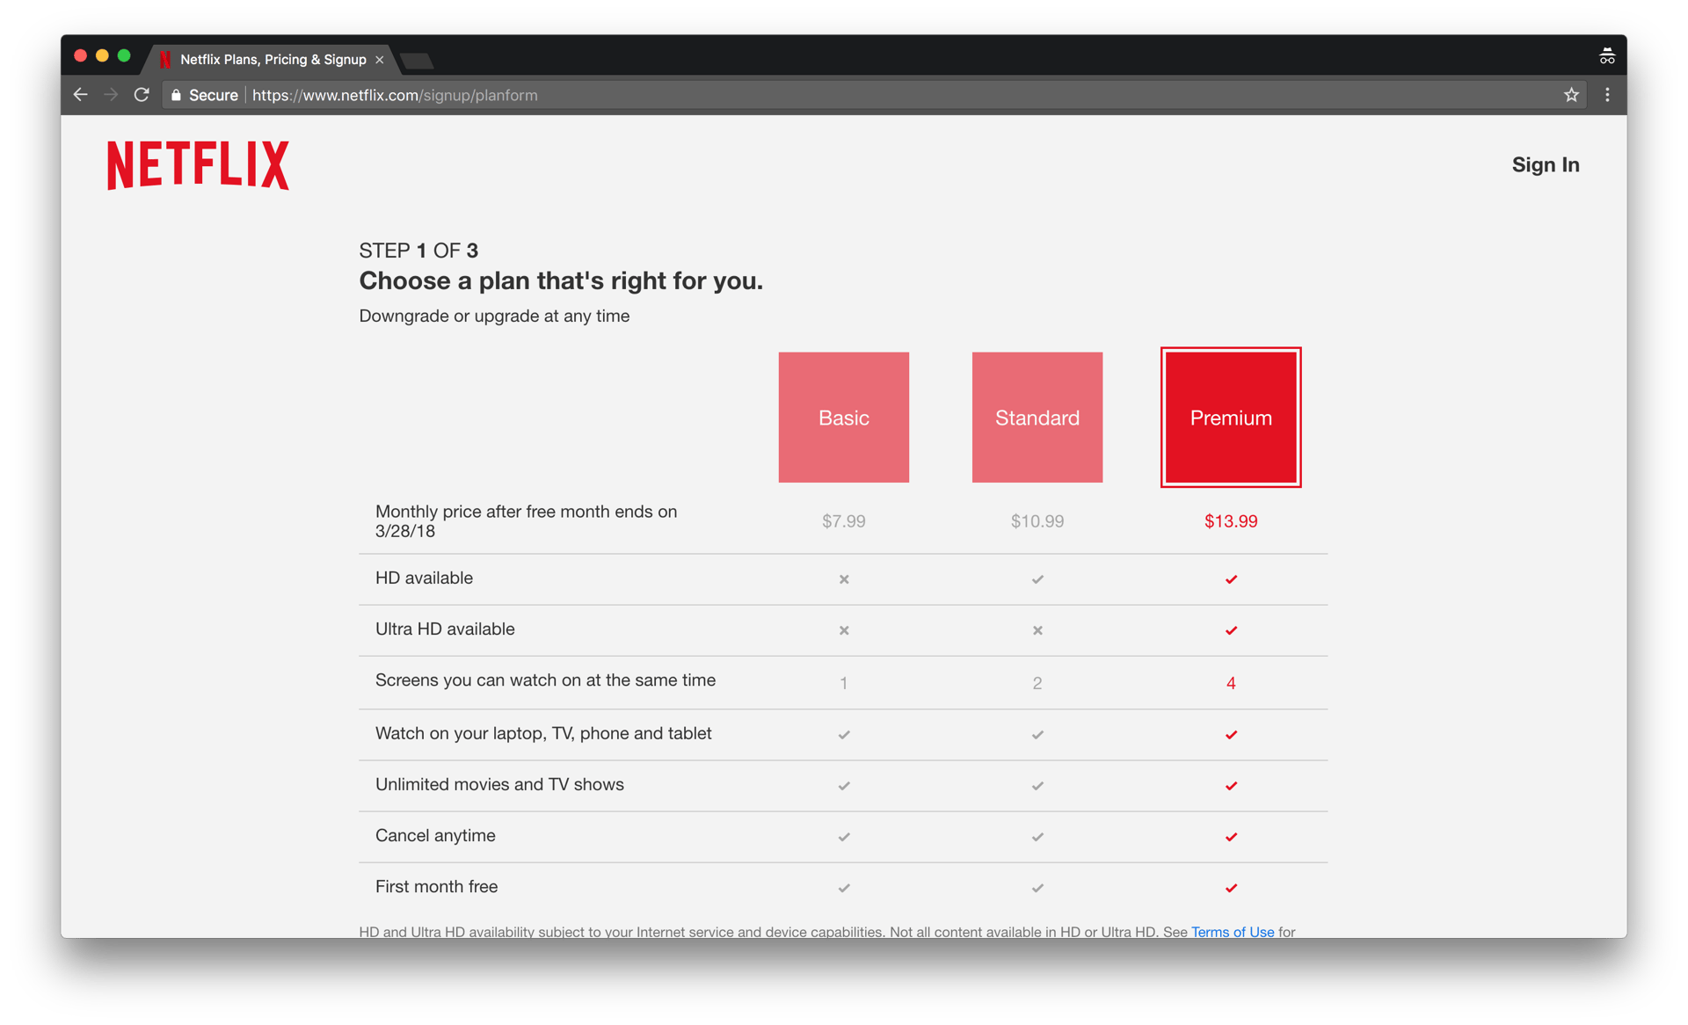The image size is (1688, 1025).
Task: Open a new tab in browser
Action: click(417, 61)
